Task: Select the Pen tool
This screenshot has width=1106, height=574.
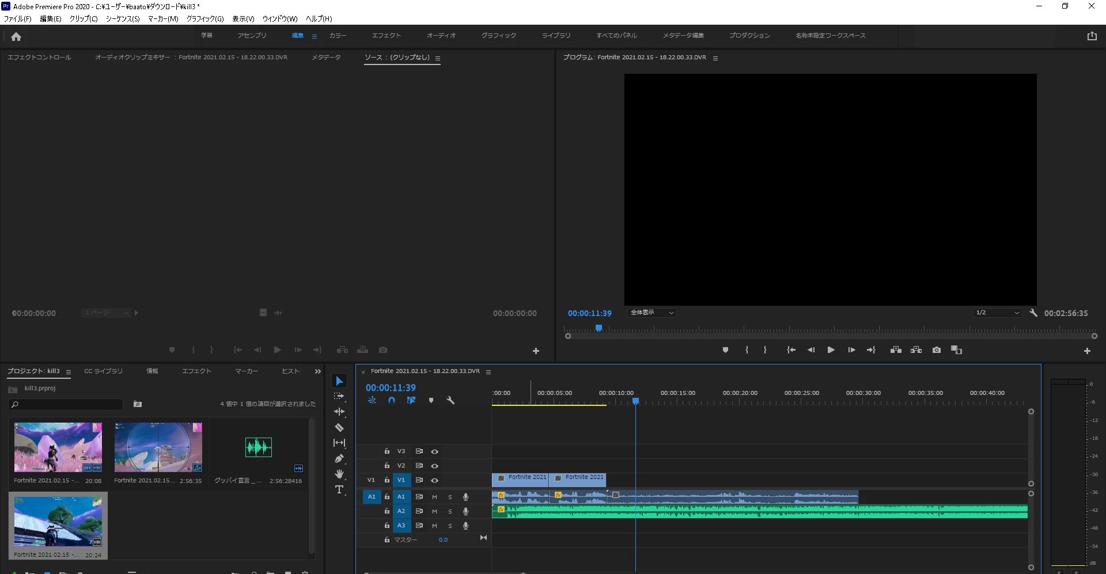Action: click(339, 458)
